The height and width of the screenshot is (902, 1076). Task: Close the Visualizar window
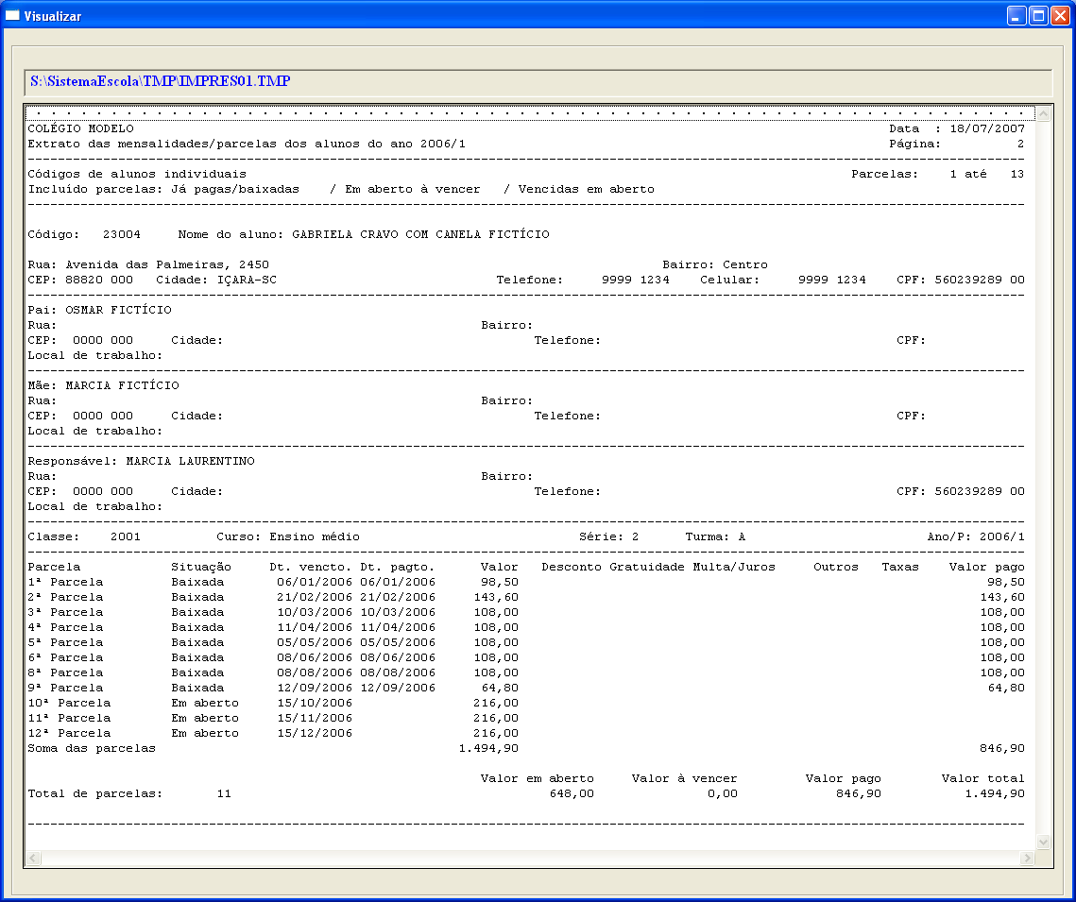click(x=1060, y=16)
